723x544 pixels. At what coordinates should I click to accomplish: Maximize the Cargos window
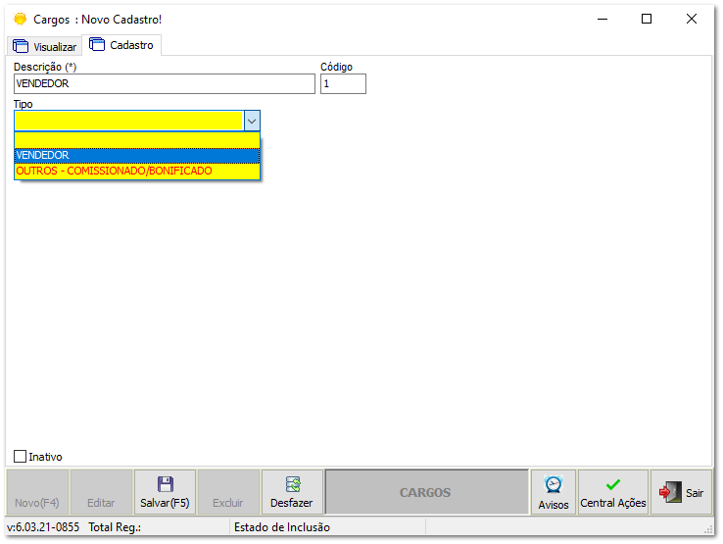click(647, 19)
